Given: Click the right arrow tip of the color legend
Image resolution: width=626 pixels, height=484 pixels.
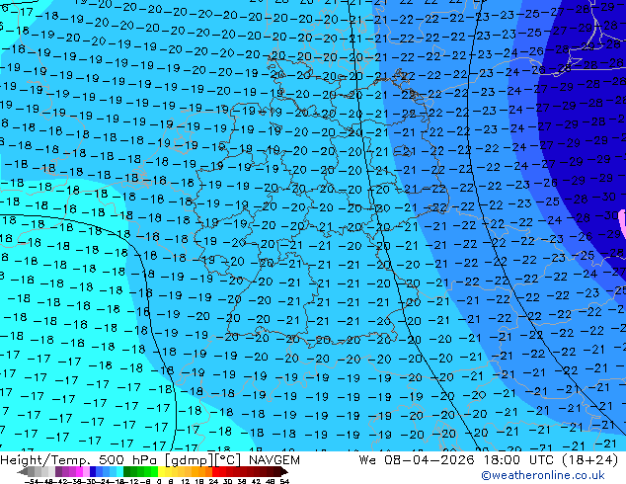Looking at the screenshot, I should tap(286, 472).
